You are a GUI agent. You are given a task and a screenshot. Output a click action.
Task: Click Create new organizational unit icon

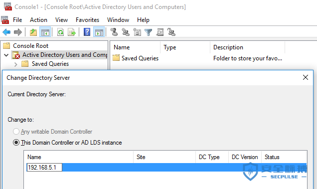137,32
